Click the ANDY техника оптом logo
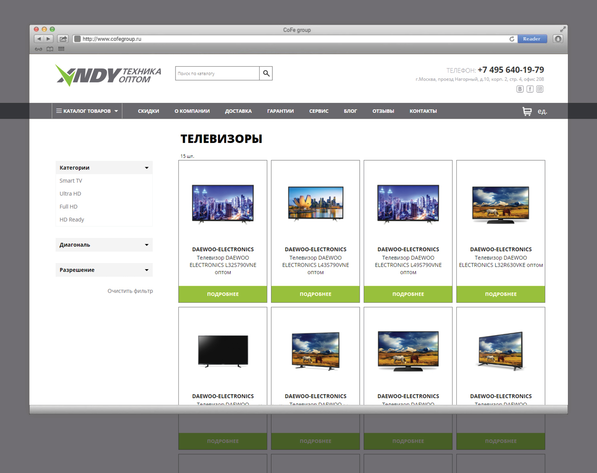The width and height of the screenshot is (597, 473). 108,75
